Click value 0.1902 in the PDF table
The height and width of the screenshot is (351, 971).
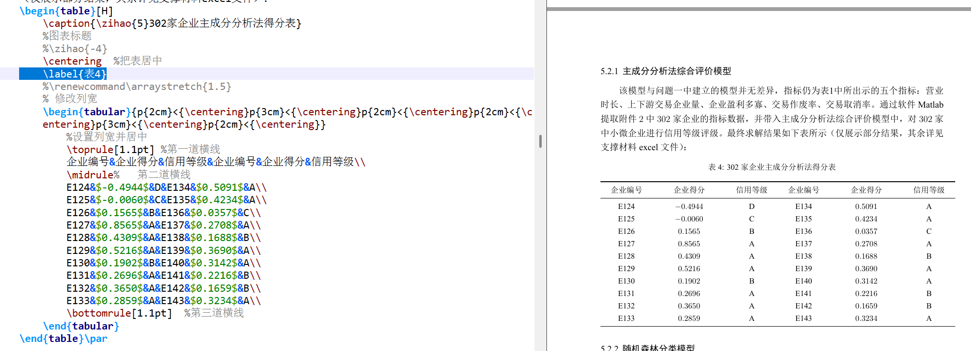pos(689,281)
